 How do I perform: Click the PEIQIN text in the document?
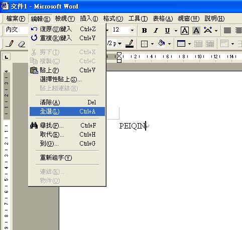pos(132,126)
